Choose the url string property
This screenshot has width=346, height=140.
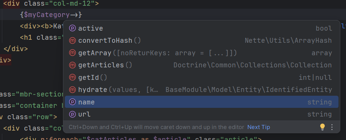coord(201,114)
